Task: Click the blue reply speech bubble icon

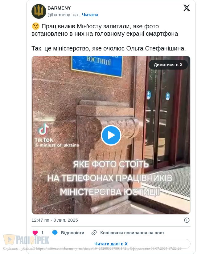Action: tap(55, 233)
